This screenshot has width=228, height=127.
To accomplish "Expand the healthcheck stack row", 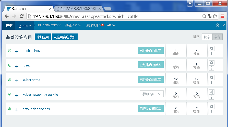I will click(x=17, y=52).
